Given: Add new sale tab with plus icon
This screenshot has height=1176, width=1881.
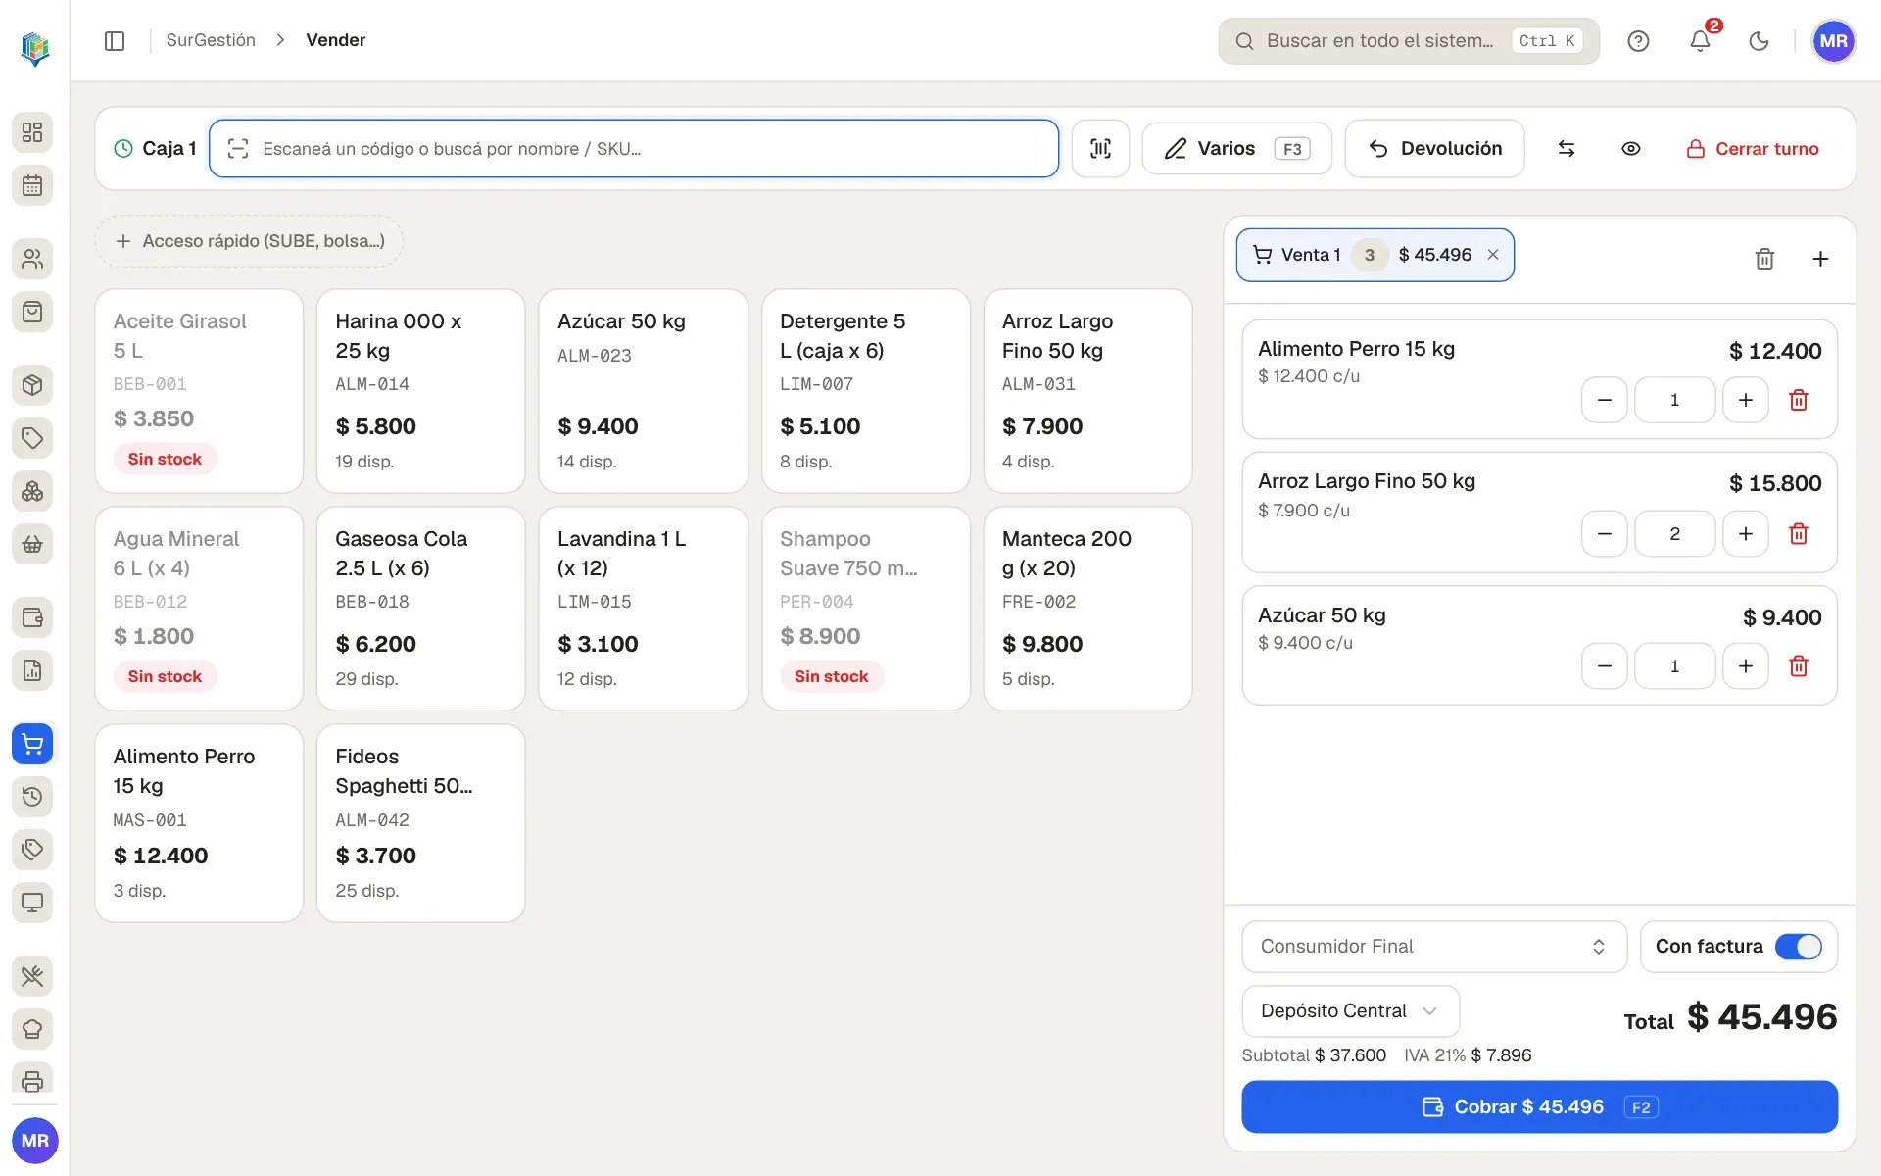Looking at the screenshot, I should [x=1820, y=259].
